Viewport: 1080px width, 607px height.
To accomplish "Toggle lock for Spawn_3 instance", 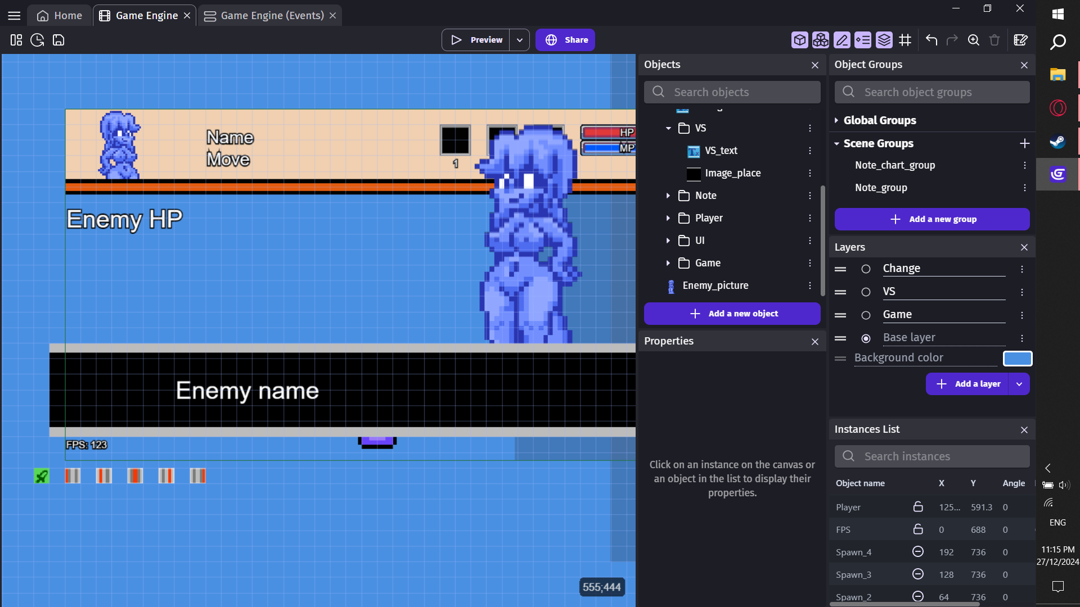I will click(x=918, y=574).
